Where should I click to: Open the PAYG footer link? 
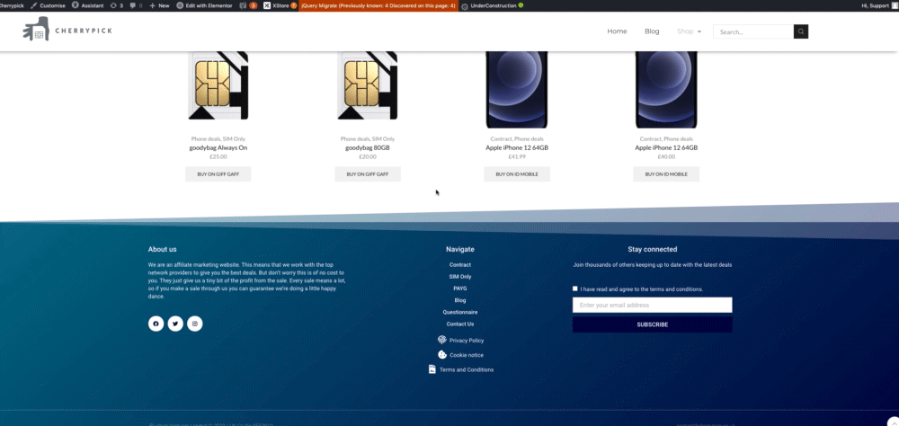point(459,288)
